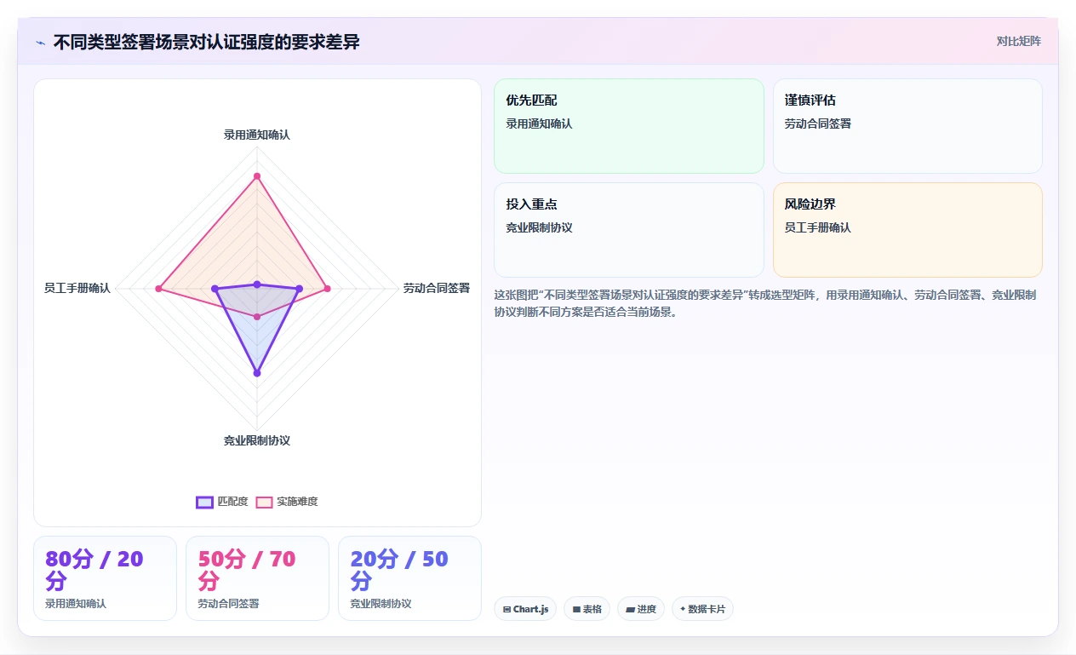Click the 录用通知确认 radar axis label
The width and height of the screenshot is (1076, 655).
pyautogui.click(x=257, y=135)
